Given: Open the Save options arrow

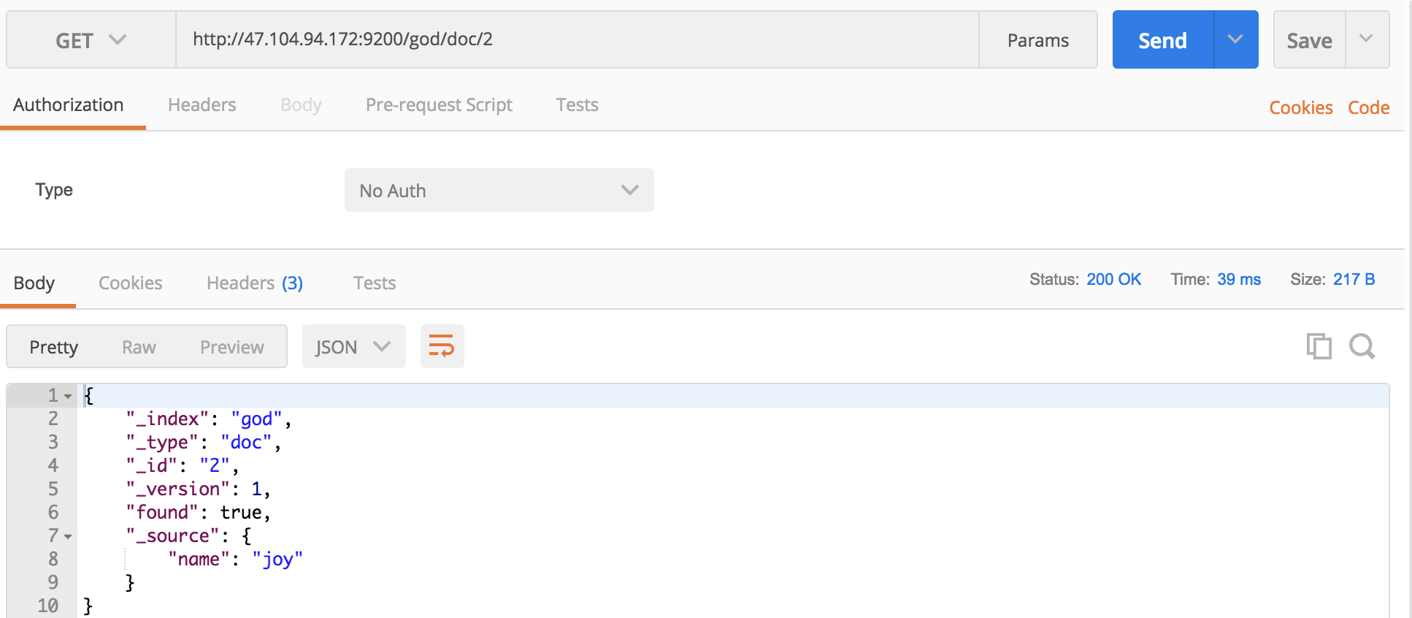Looking at the screenshot, I should pyautogui.click(x=1366, y=39).
